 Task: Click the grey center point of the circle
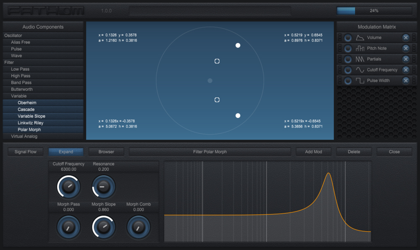pyautogui.click(x=210, y=81)
